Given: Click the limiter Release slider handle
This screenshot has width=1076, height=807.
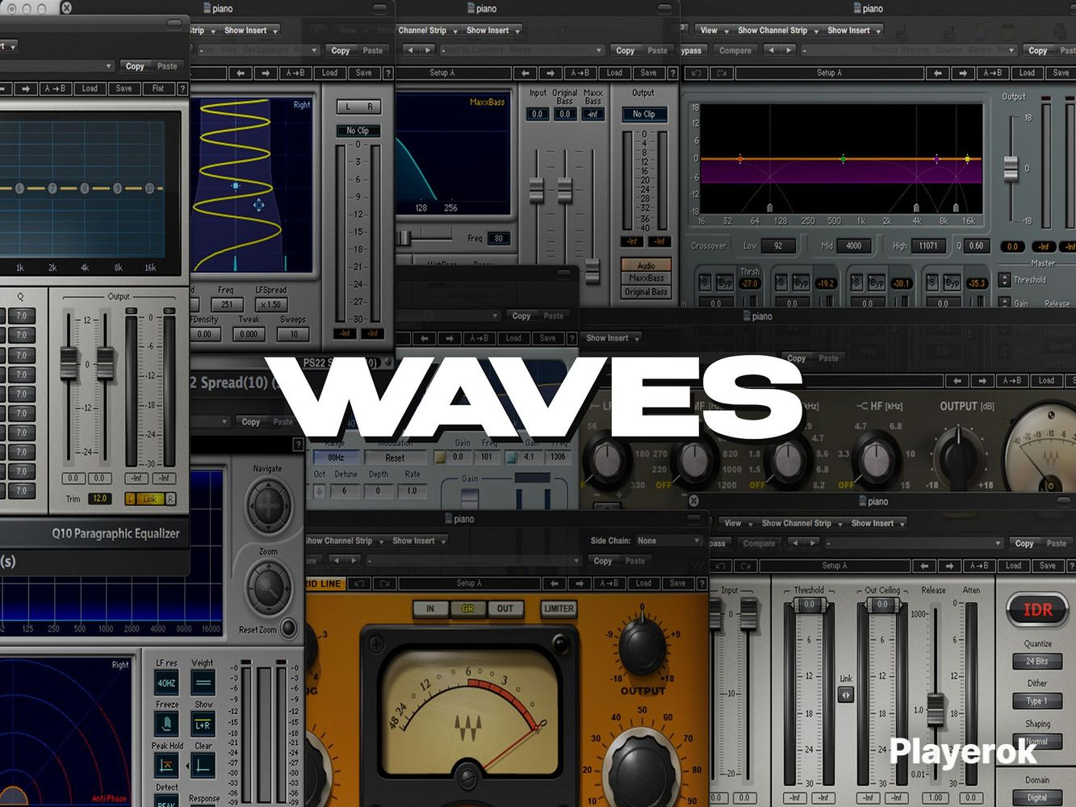Looking at the screenshot, I should pyautogui.click(x=936, y=710).
